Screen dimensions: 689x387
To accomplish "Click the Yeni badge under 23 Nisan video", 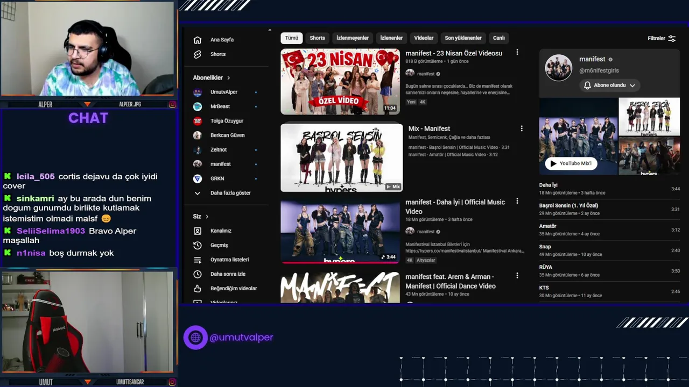I will [x=411, y=102].
